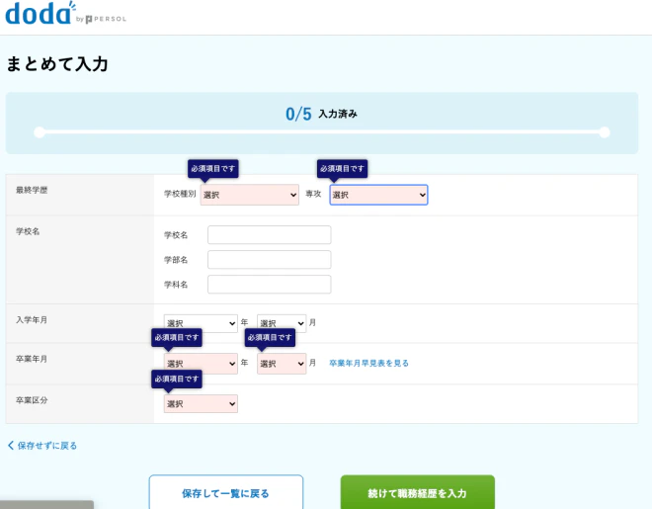This screenshot has height=509, width=652.
Task: Click the 必須項目です tooltip above 卒業区分
Action: coord(177,379)
